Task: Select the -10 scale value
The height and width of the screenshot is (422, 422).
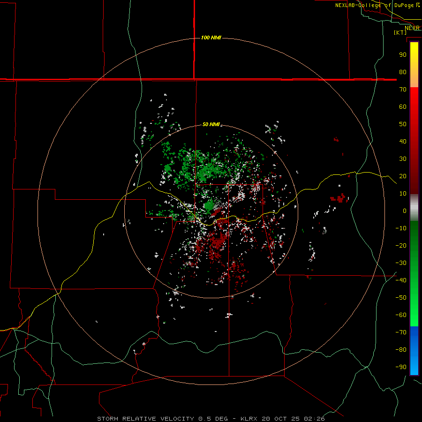Action: [x=401, y=228]
